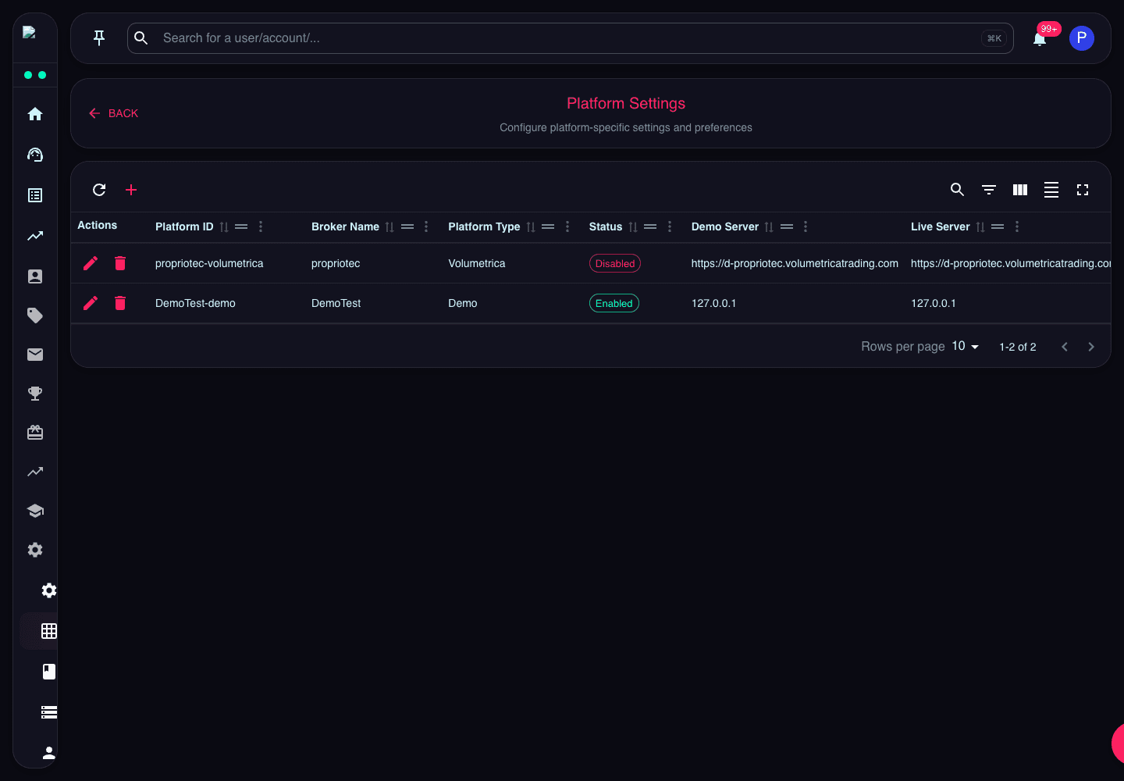Click Status column drag handle
This screenshot has height=781, width=1124.
tap(650, 226)
